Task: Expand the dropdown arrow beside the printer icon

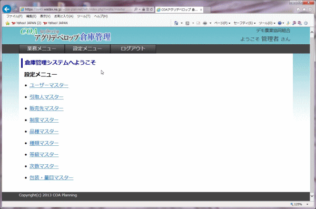Action: coord(210,23)
